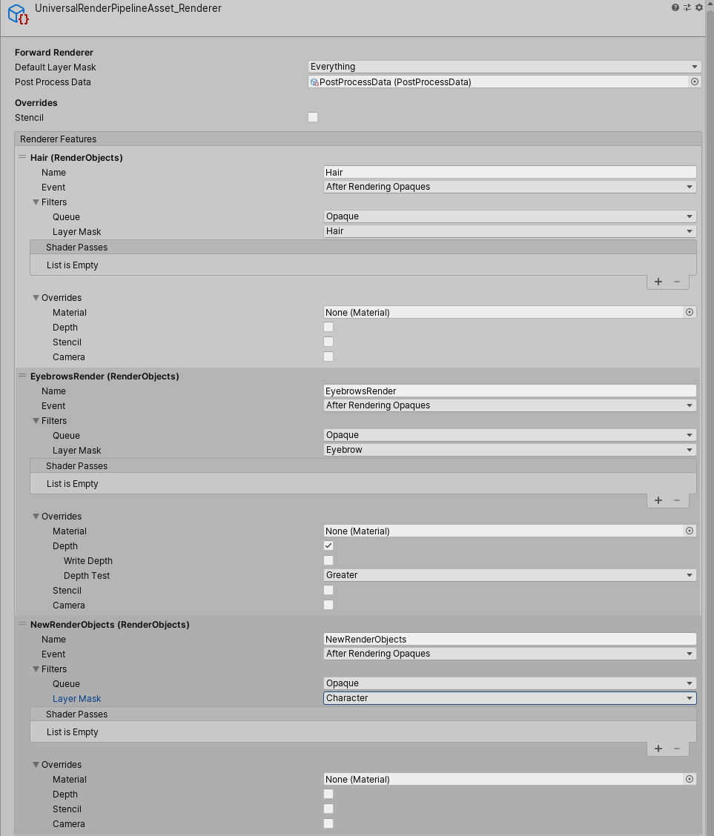Enable Depth override for Hair feature
The image size is (714, 836).
[x=328, y=327]
